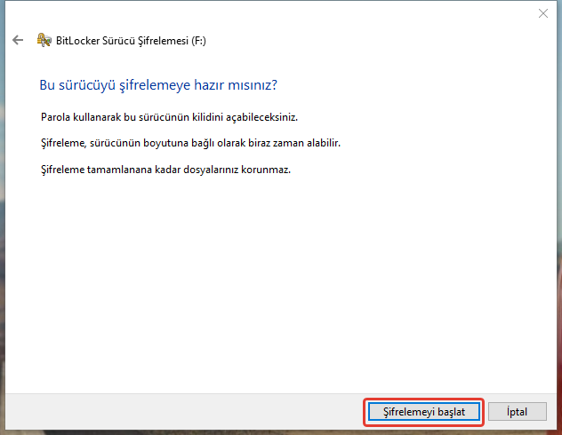Click the word "Şifreleme" starting the second paragraph
The height and width of the screenshot is (435, 562).
(63, 143)
